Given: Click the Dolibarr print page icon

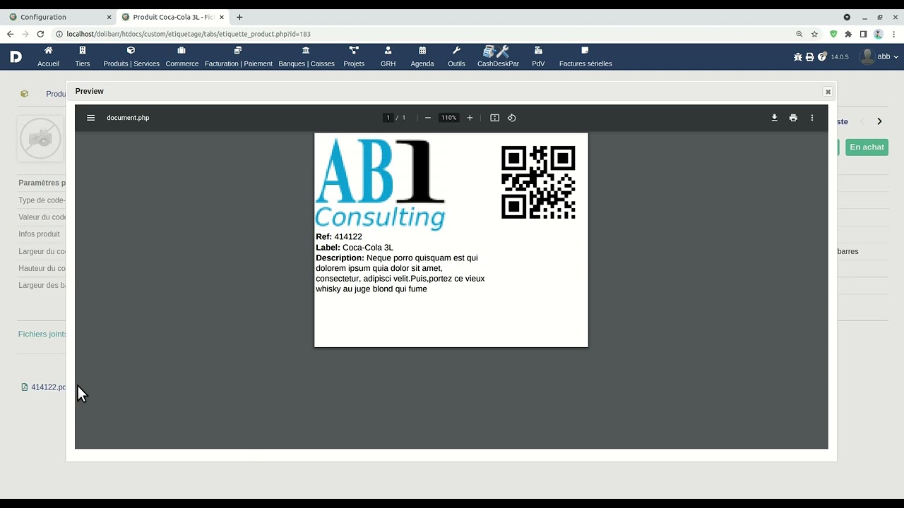Looking at the screenshot, I should pos(810,57).
